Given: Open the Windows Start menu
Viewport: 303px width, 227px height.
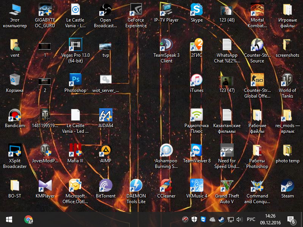Looking at the screenshot, I should pos(9,219).
